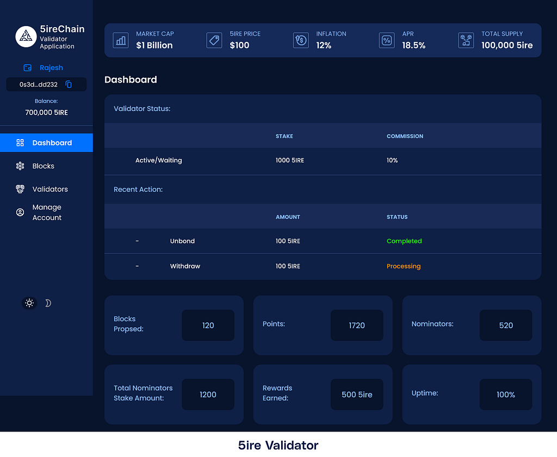The height and width of the screenshot is (457, 557).
Task: Click the Active/Waiting status cell
Action: click(x=158, y=160)
